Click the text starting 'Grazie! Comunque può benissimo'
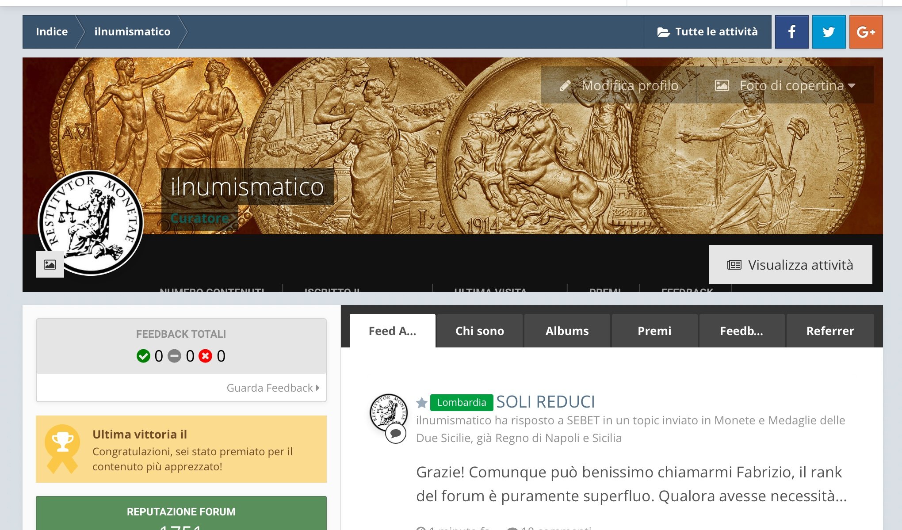This screenshot has height=530, width=902. pos(631,484)
